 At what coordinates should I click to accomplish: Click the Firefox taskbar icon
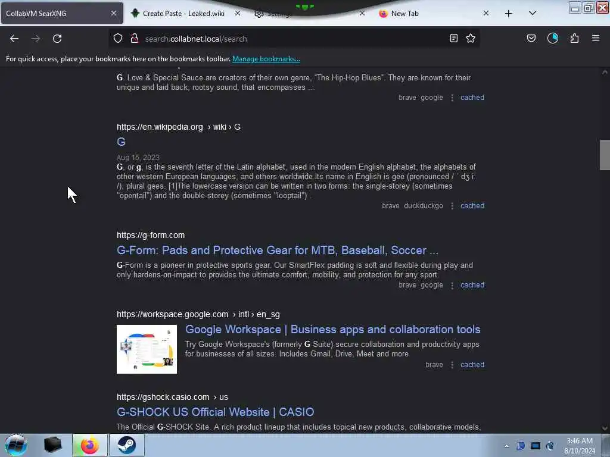(89, 445)
